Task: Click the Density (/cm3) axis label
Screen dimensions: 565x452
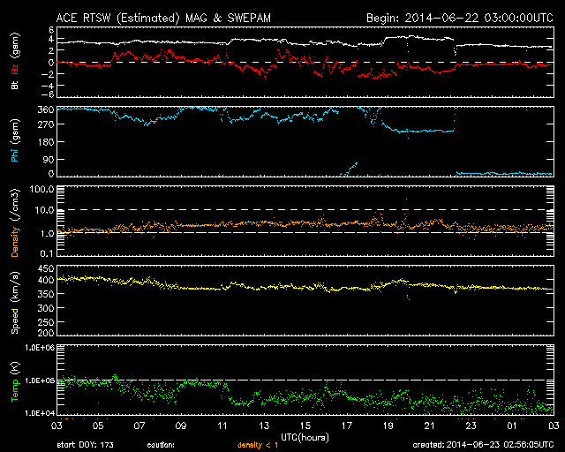Action: 15,222
